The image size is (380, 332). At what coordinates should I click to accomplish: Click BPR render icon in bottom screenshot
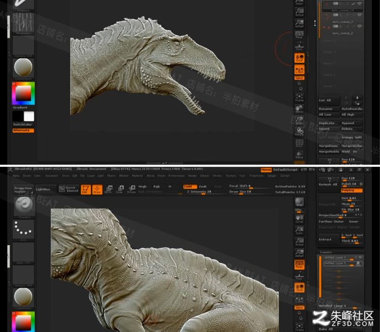[x=299, y=202]
